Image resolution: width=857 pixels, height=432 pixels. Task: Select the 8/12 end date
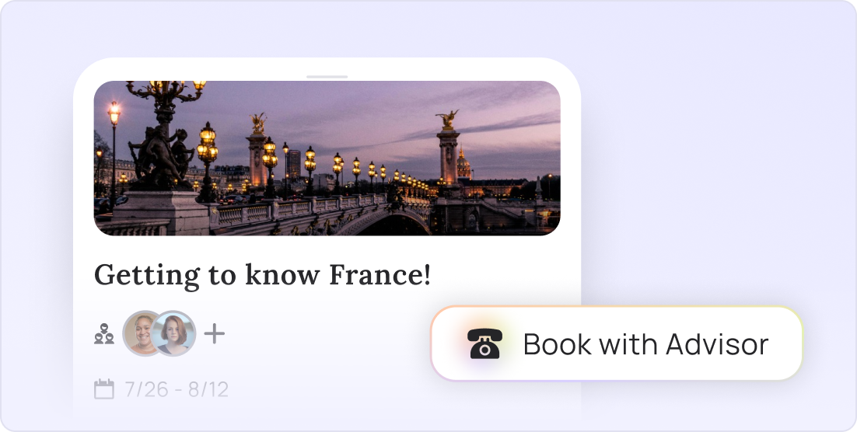[x=208, y=389]
